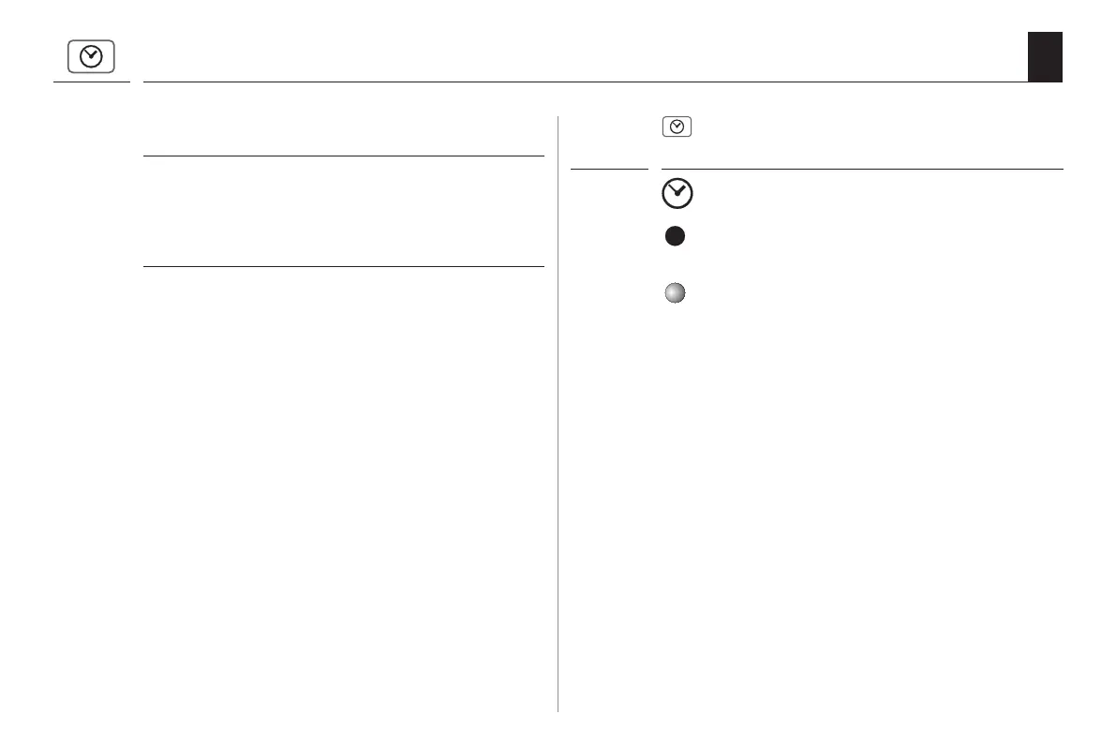This screenshot has height=744, width=1116.
Task: Click the blank section between the left column rules
Action: pyautogui.click(x=343, y=211)
